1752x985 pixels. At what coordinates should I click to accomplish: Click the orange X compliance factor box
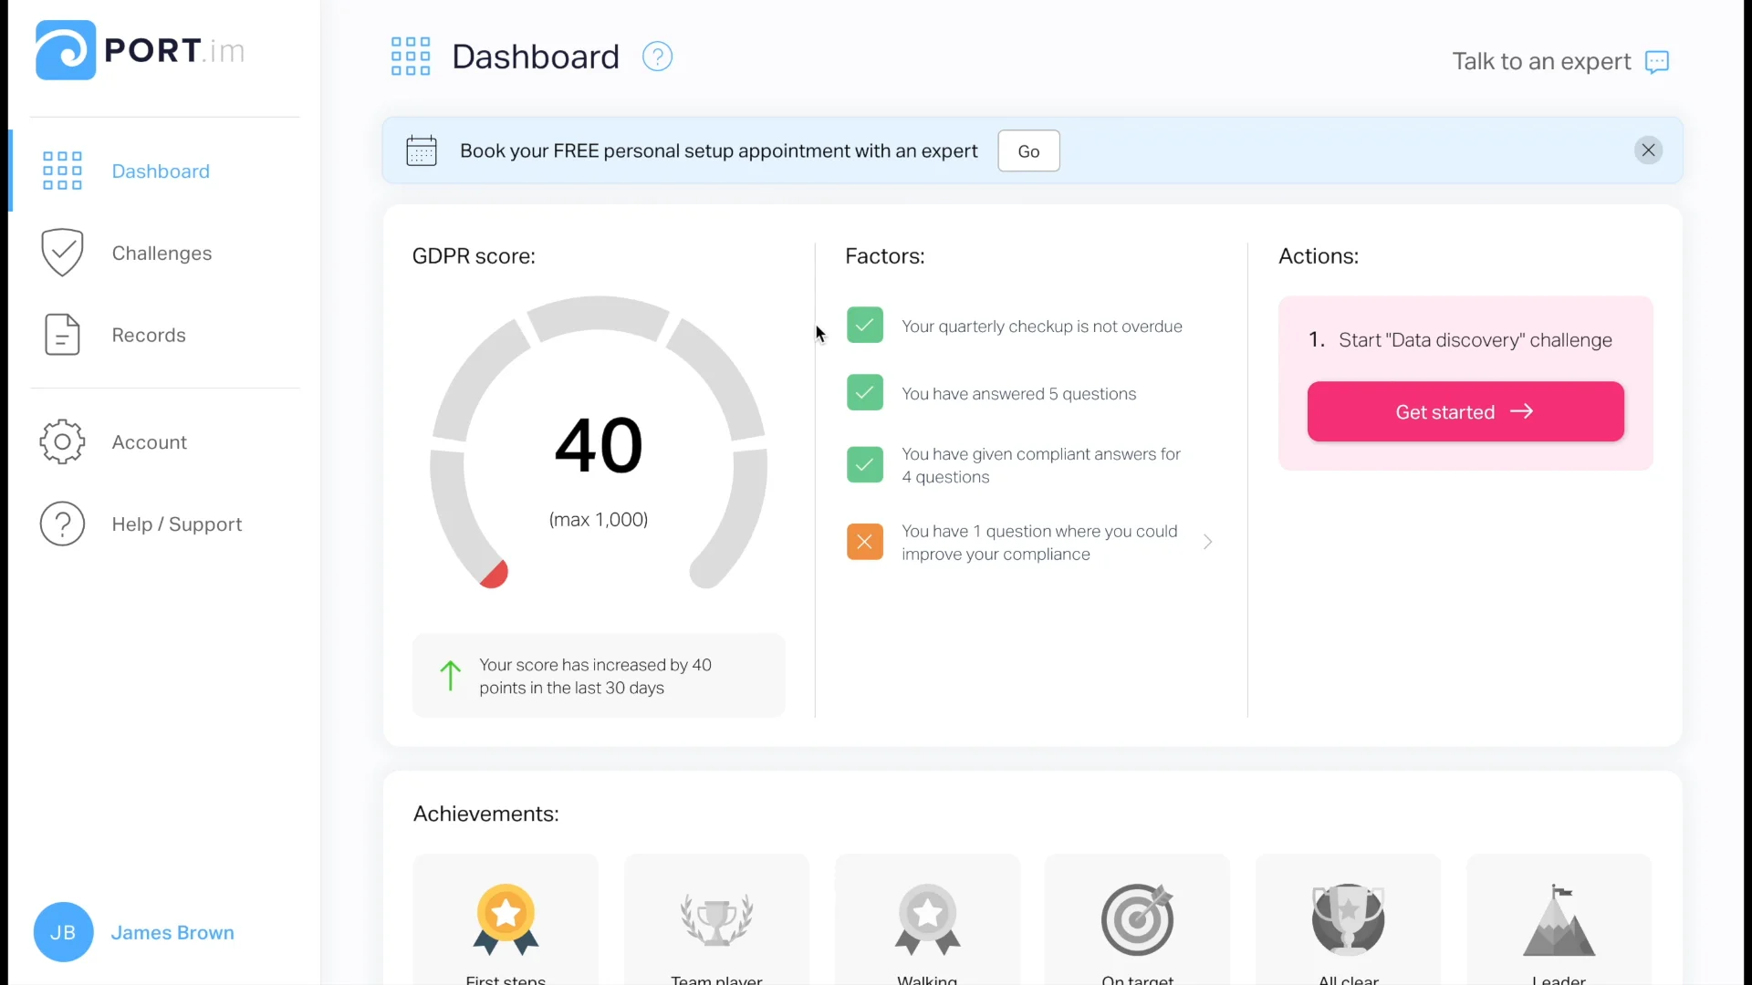pos(864,542)
